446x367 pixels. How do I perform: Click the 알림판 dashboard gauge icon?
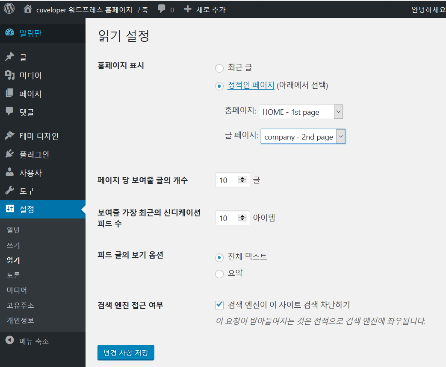10,32
